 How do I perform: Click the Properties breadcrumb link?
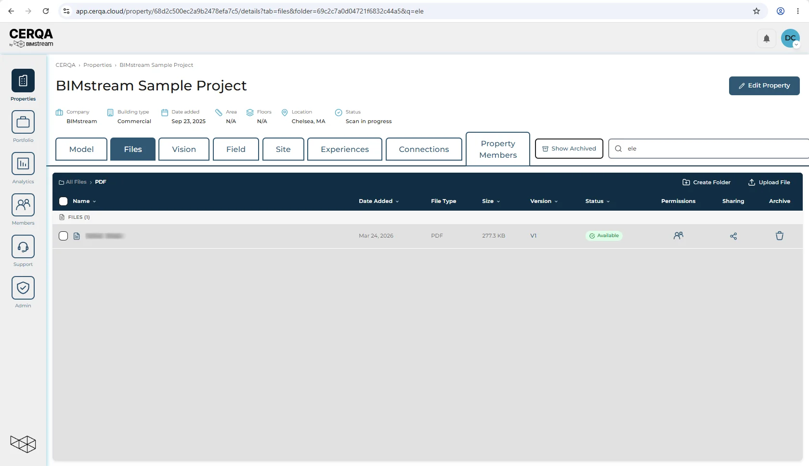[97, 65]
